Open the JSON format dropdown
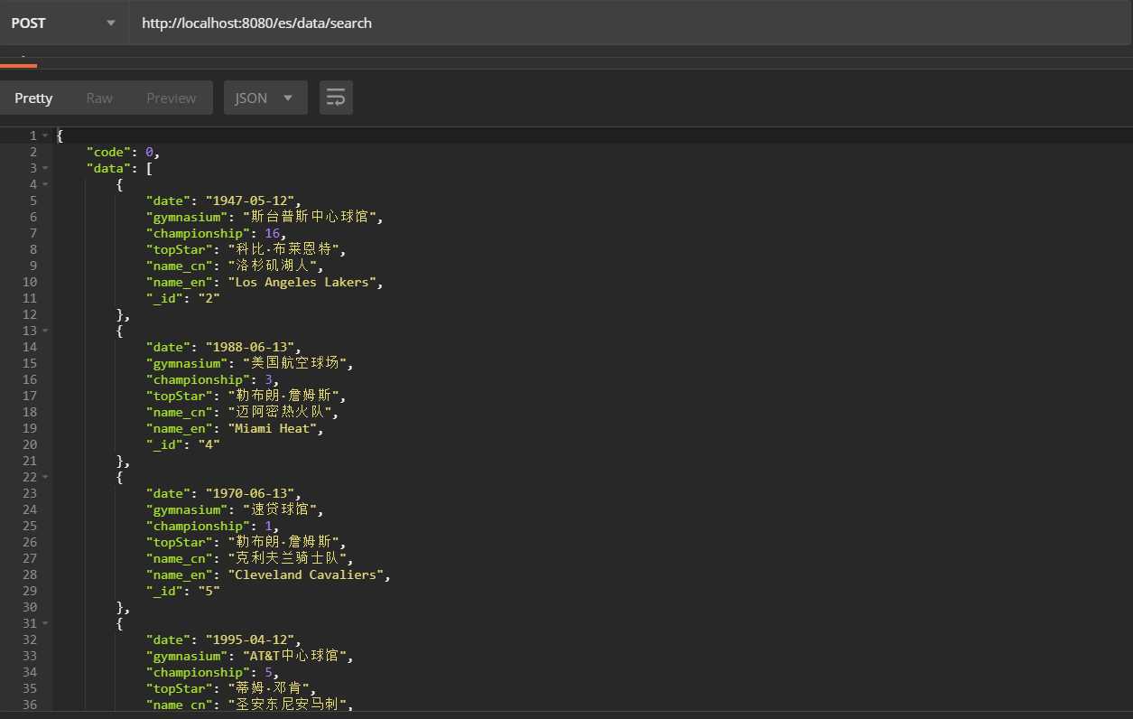Image resolution: width=1133 pixels, height=719 pixels. point(265,98)
